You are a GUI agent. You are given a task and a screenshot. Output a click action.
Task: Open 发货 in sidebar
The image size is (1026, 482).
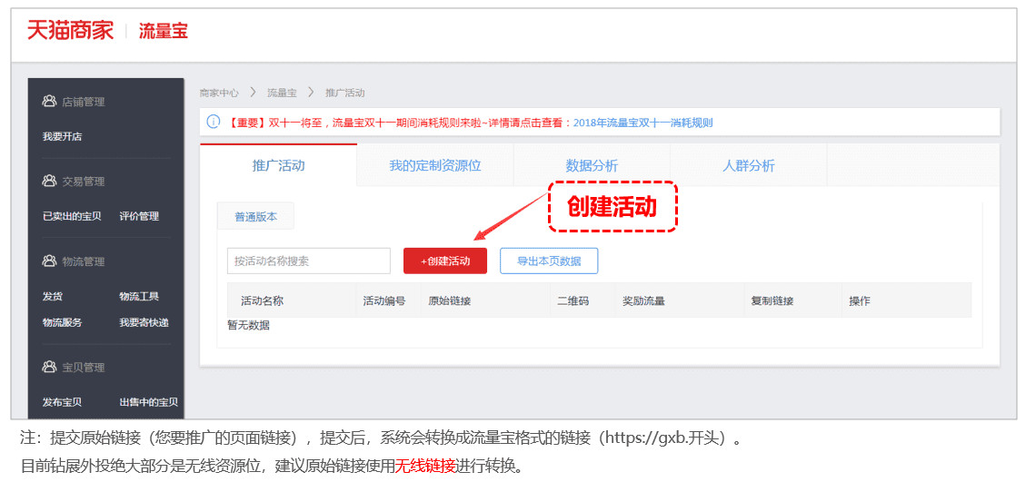click(53, 296)
